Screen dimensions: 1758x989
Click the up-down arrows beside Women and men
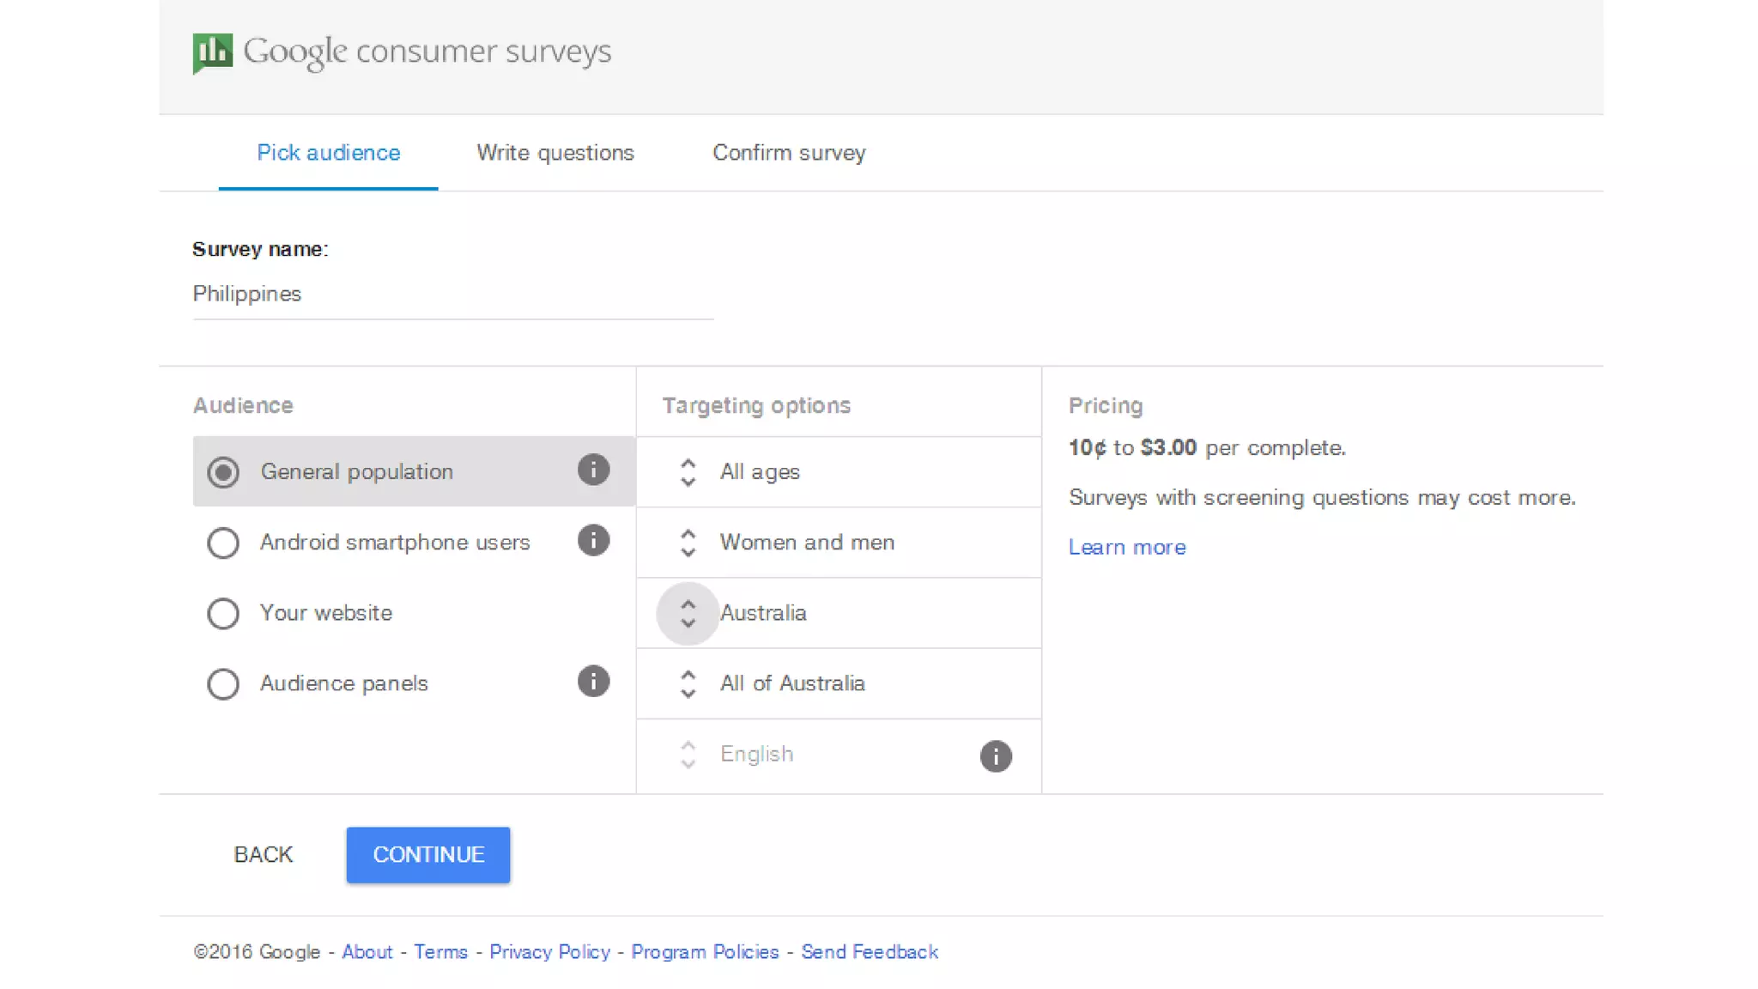coord(688,543)
